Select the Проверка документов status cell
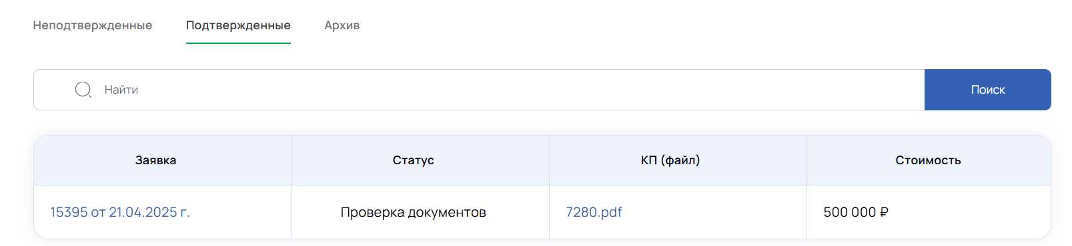 414,212
